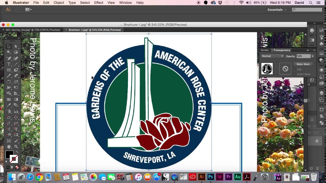Switch to the Stroke panel tab
Image resolution: width=326 pixels, height=183 pixels.
click(x=265, y=50)
